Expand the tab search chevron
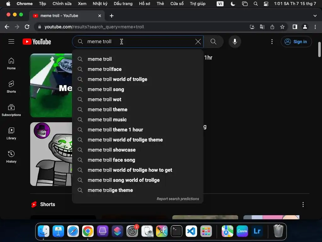 click(315, 16)
